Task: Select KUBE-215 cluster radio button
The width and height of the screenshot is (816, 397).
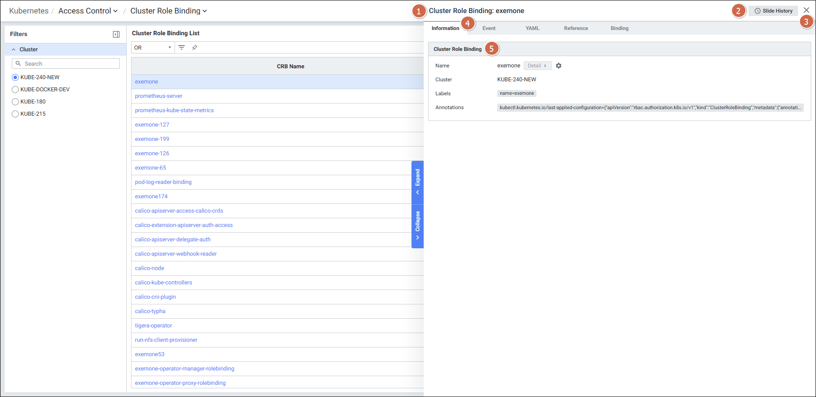Action: 15,114
